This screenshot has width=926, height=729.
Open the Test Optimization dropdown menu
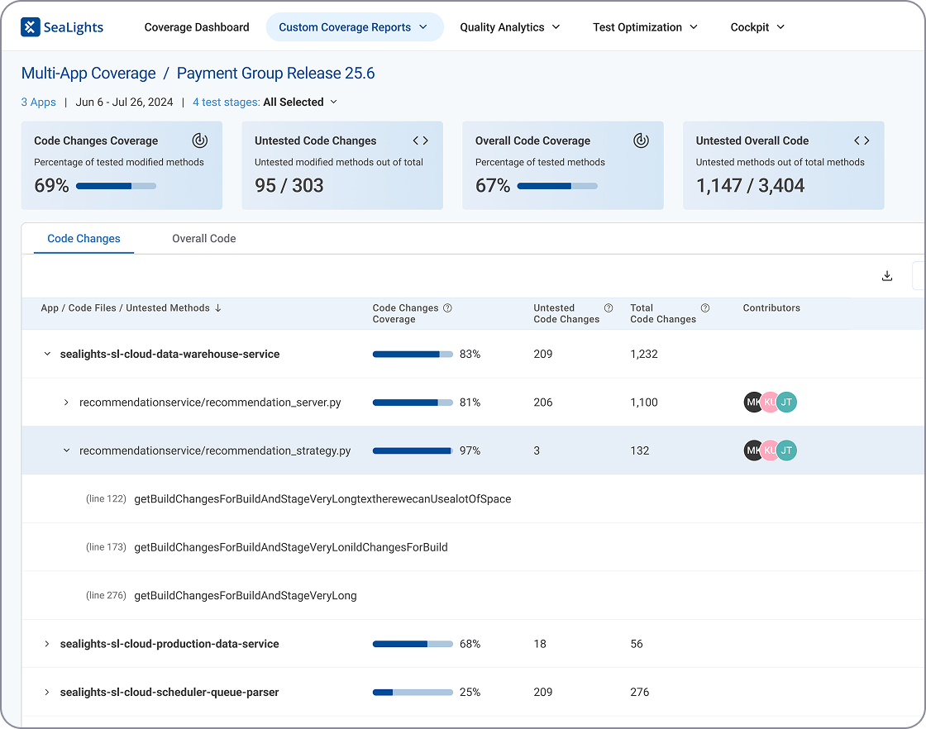[645, 27]
